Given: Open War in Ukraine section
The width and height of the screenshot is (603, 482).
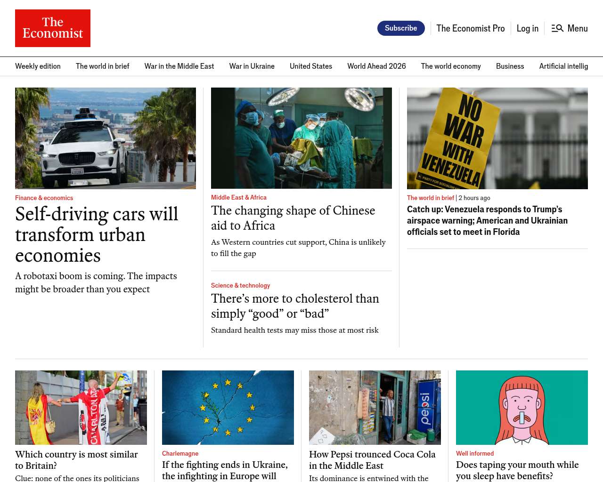Looking at the screenshot, I should 252,66.
